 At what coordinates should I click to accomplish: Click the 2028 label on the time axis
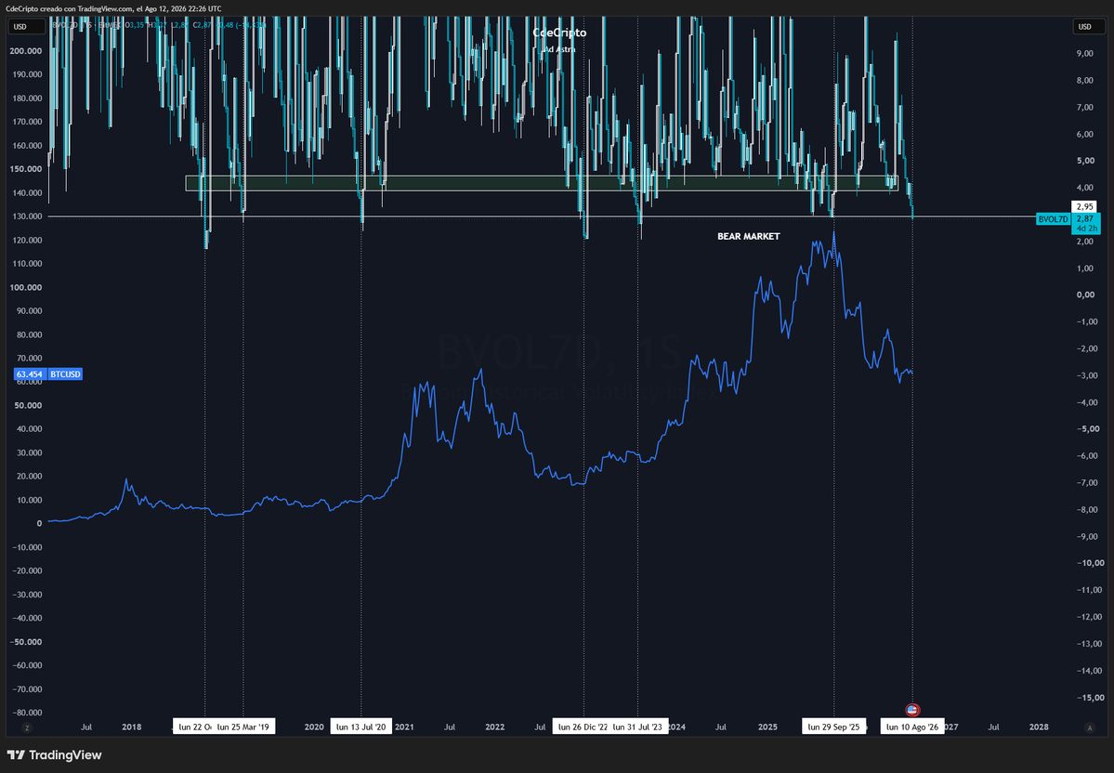(1039, 727)
